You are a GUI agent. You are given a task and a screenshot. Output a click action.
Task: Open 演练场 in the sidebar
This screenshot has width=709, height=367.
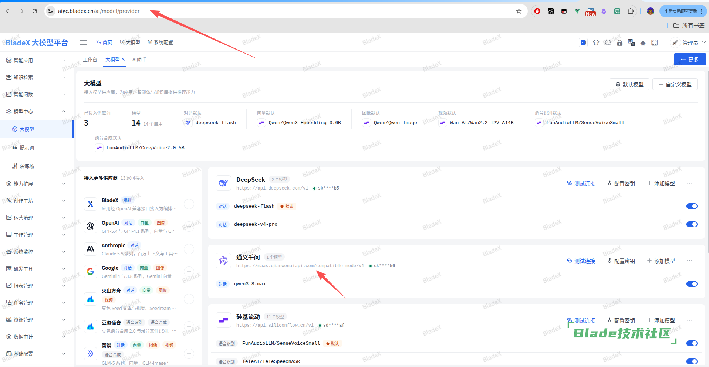[x=37, y=166]
